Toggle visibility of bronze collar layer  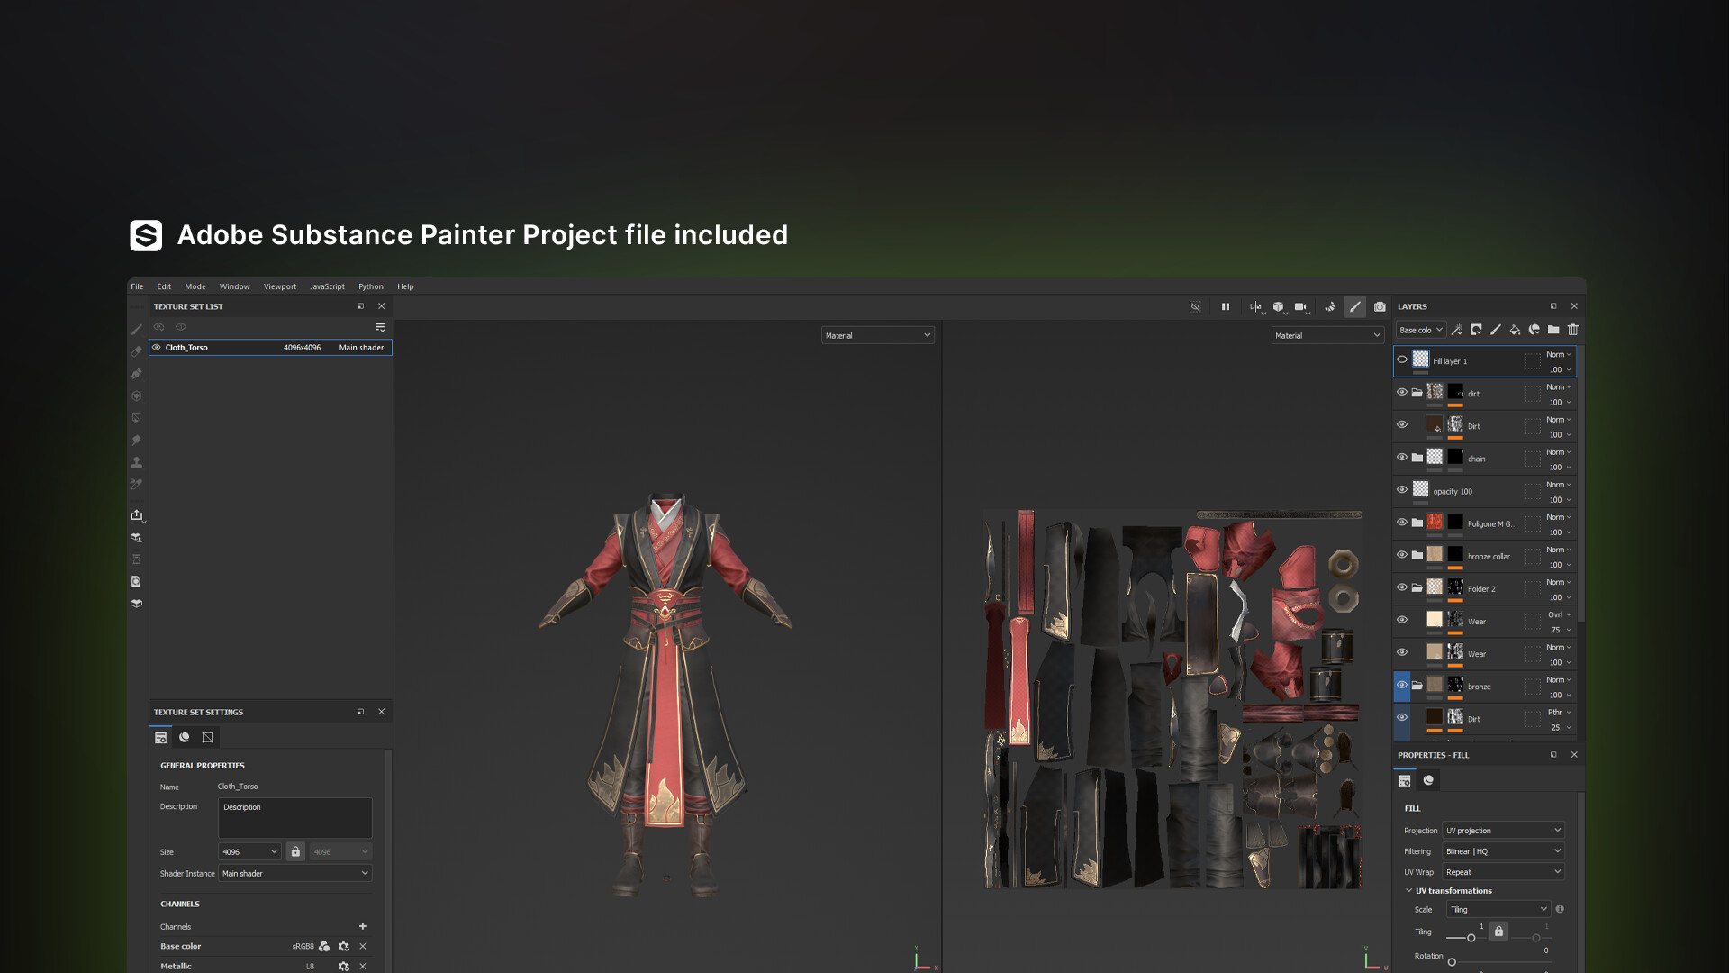point(1402,555)
